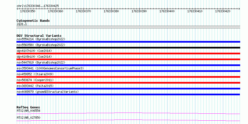Click the red bar for nsv459952

click(128, 77)
